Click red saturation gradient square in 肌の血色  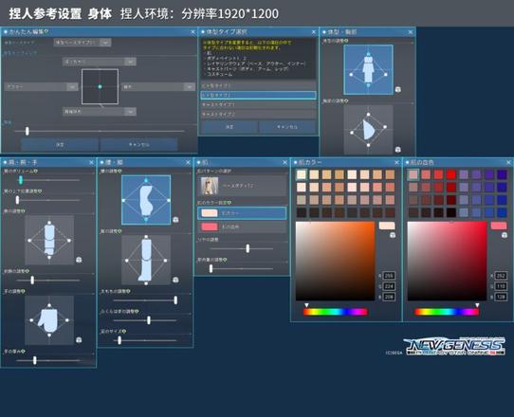click(x=447, y=261)
